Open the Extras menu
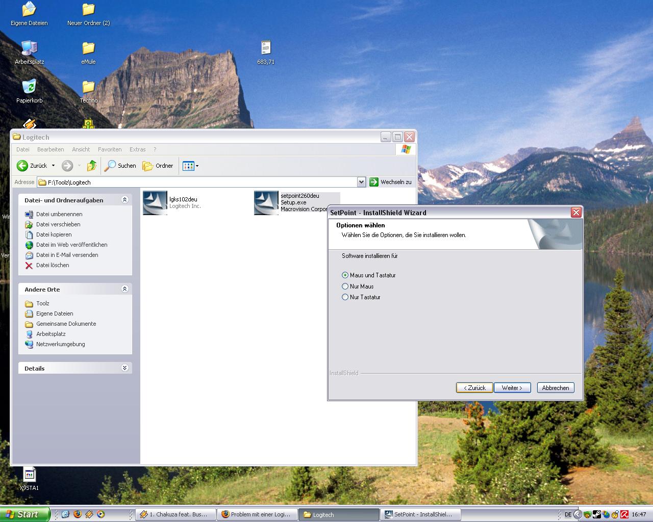Screen dimensions: 653x522 pyautogui.click(x=137, y=149)
